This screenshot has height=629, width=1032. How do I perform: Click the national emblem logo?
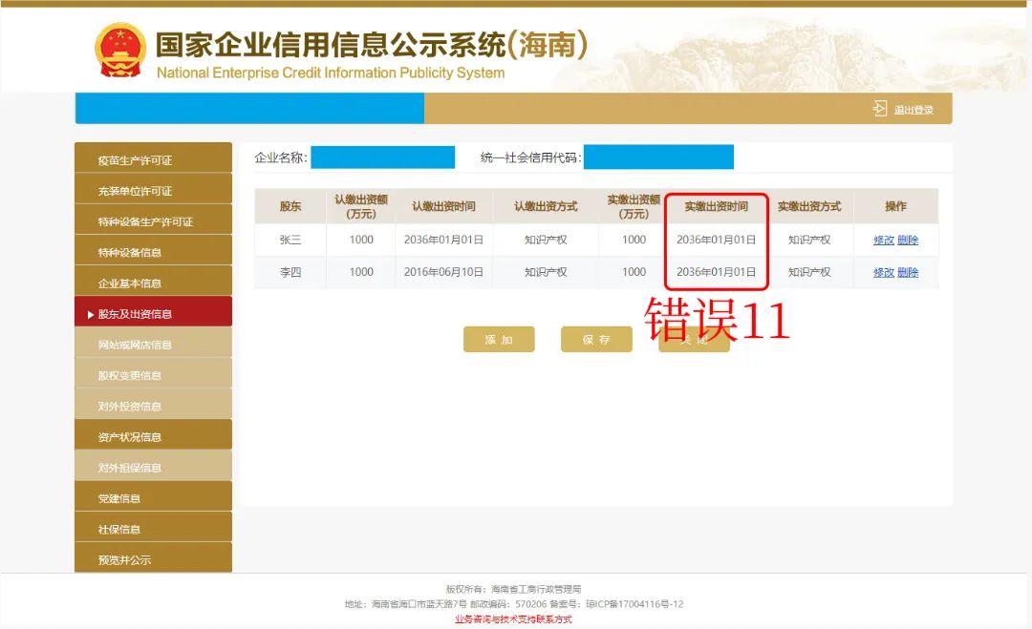click(120, 51)
